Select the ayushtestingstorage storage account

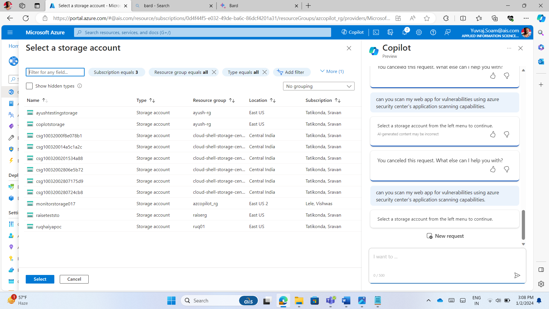tap(193, 113)
